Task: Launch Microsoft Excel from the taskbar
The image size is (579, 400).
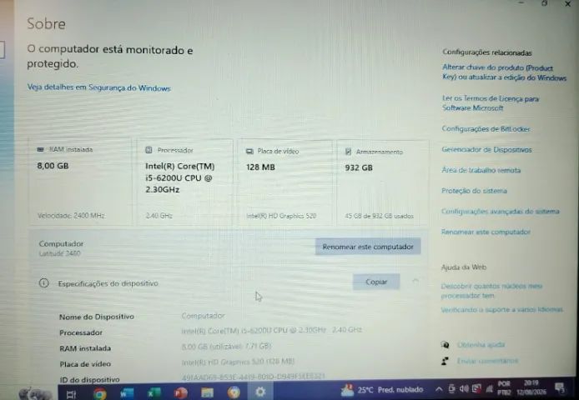Action: point(154,393)
